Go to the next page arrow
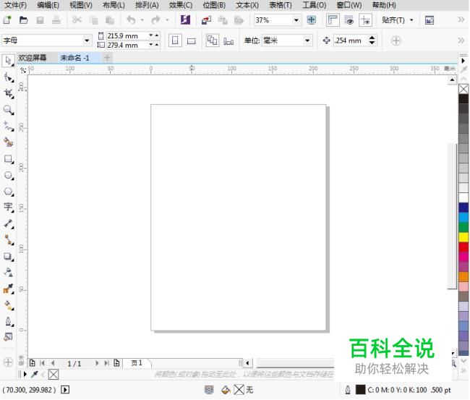The width and height of the screenshot is (470, 400). (97, 363)
